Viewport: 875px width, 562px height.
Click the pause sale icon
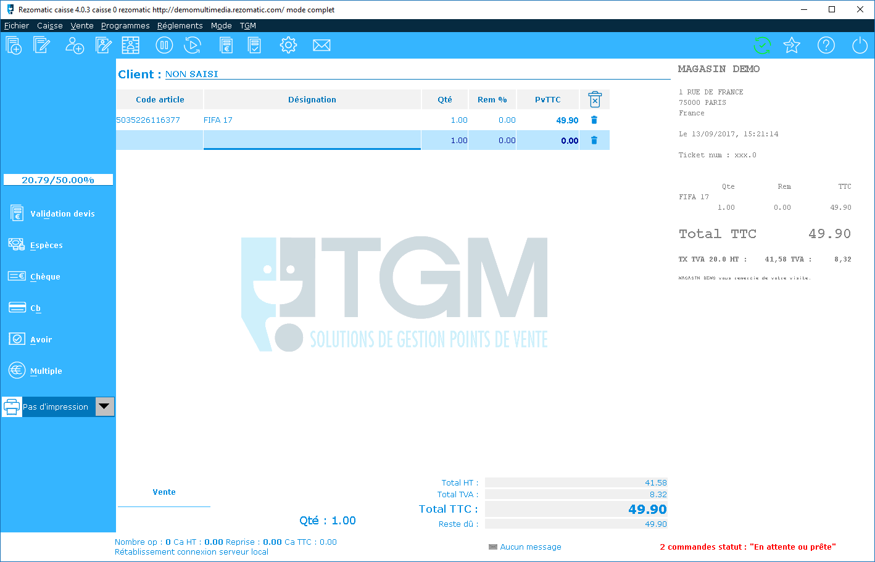click(164, 45)
